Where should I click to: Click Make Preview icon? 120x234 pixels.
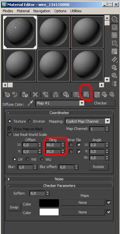pyautogui.click(x=114, y=59)
